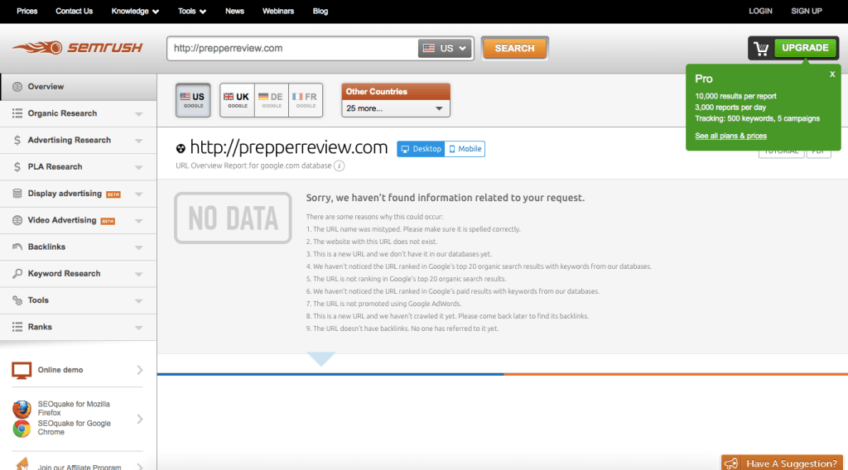Open the Knowledge dropdown menu
This screenshot has height=470, width=848.
click(x=135, y=11)
